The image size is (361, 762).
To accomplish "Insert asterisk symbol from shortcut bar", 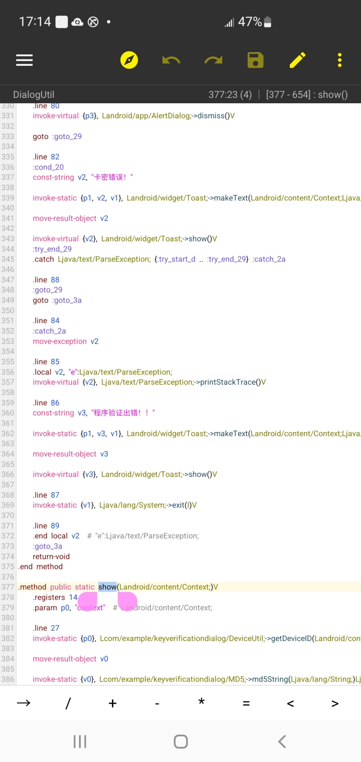I will pos(201,702).
